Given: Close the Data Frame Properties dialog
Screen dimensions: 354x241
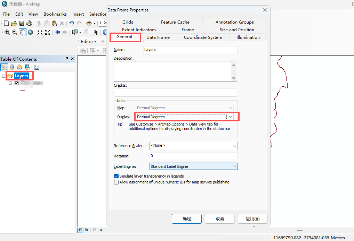Looking at the screenshot, I should (x=265, y=10).
